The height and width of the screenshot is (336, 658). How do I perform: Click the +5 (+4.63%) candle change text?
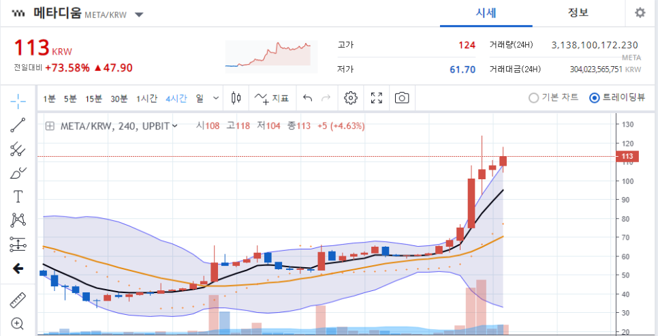[341, 125]
